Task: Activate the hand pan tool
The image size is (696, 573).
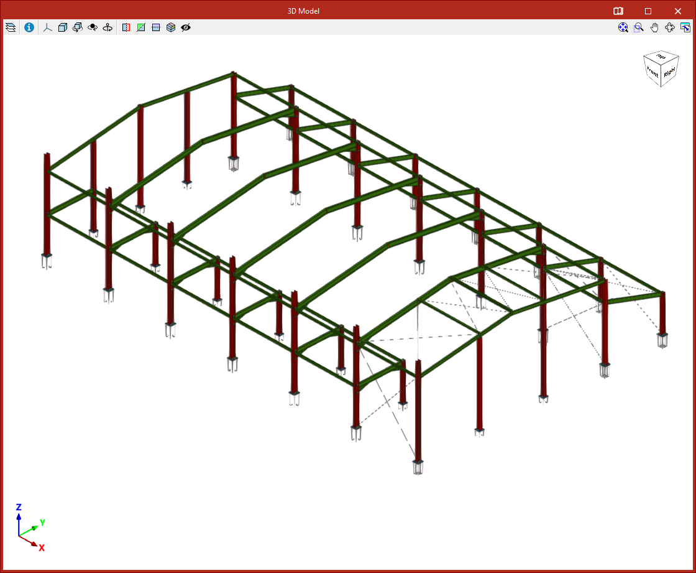Action: tap(654, 27)
